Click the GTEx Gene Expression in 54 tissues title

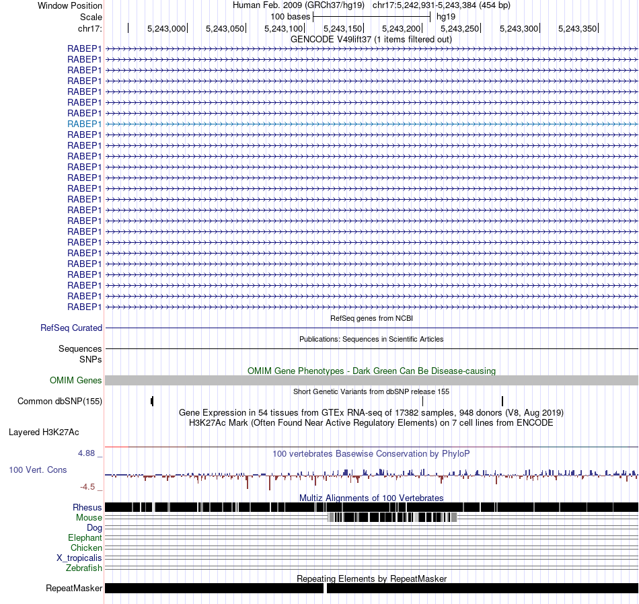point(371,412)
